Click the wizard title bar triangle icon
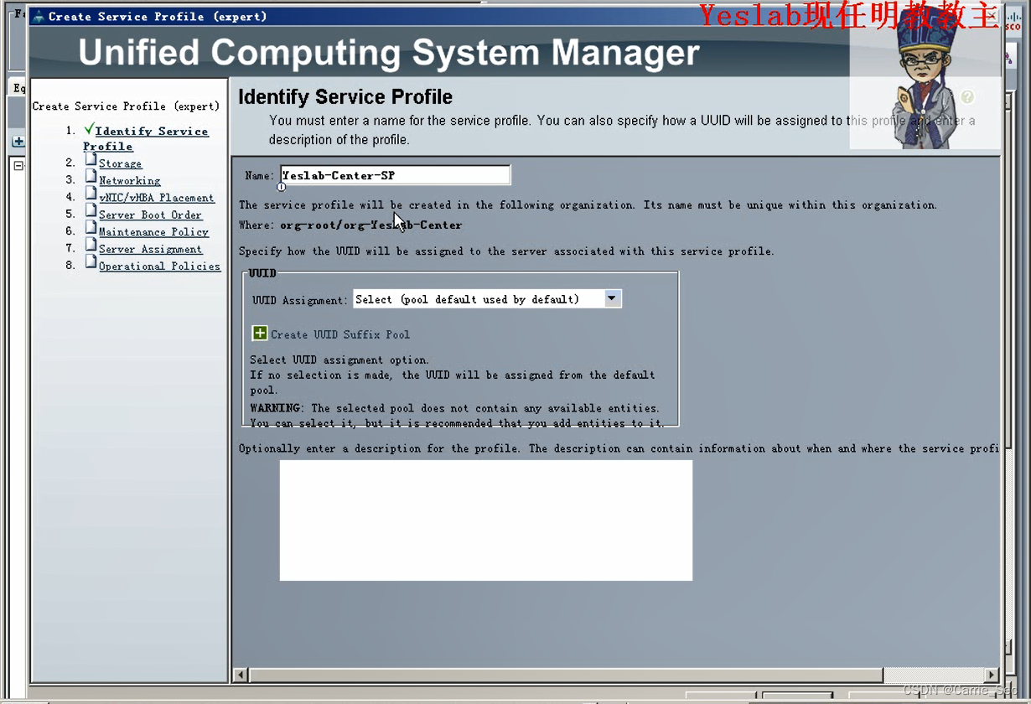 point(38,16)
